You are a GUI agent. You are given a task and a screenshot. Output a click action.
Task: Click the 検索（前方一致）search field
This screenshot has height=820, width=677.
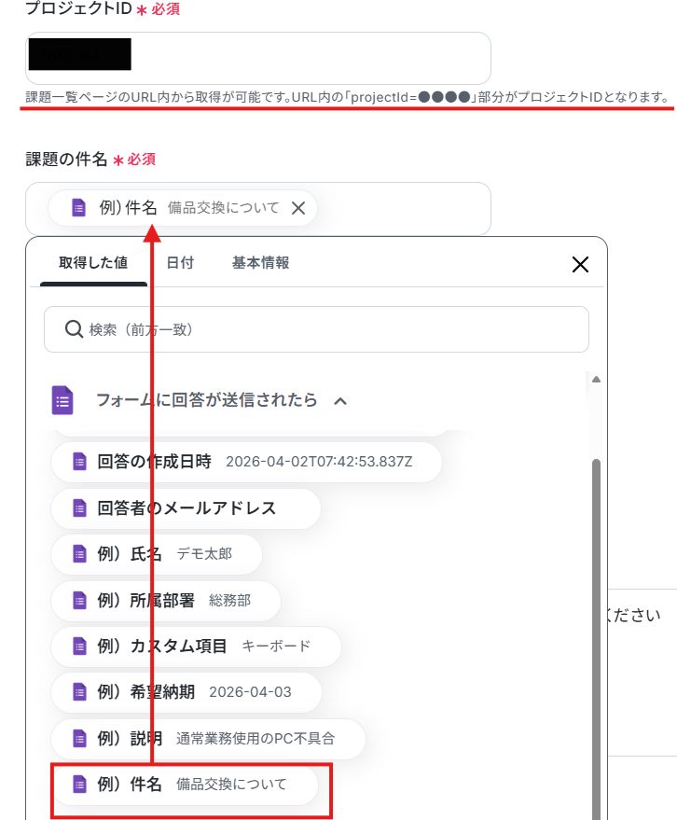click(316, 329)
